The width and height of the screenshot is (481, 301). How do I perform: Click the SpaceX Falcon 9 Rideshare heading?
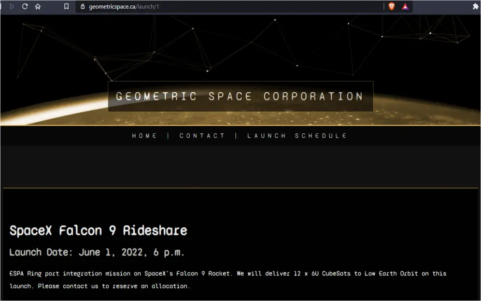[98, 230]
